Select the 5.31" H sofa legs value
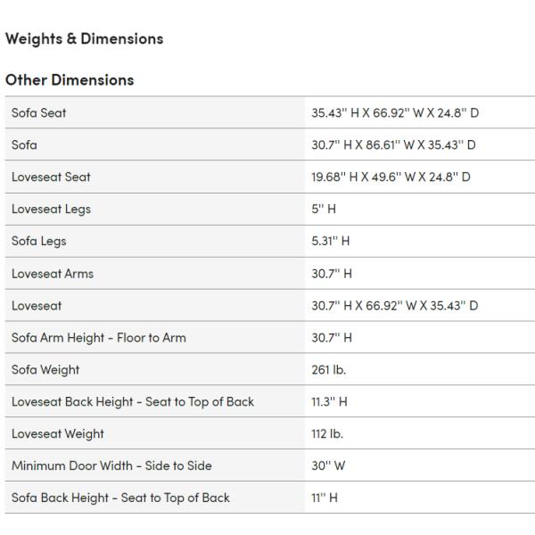The image size is (535, 535). 331,242
